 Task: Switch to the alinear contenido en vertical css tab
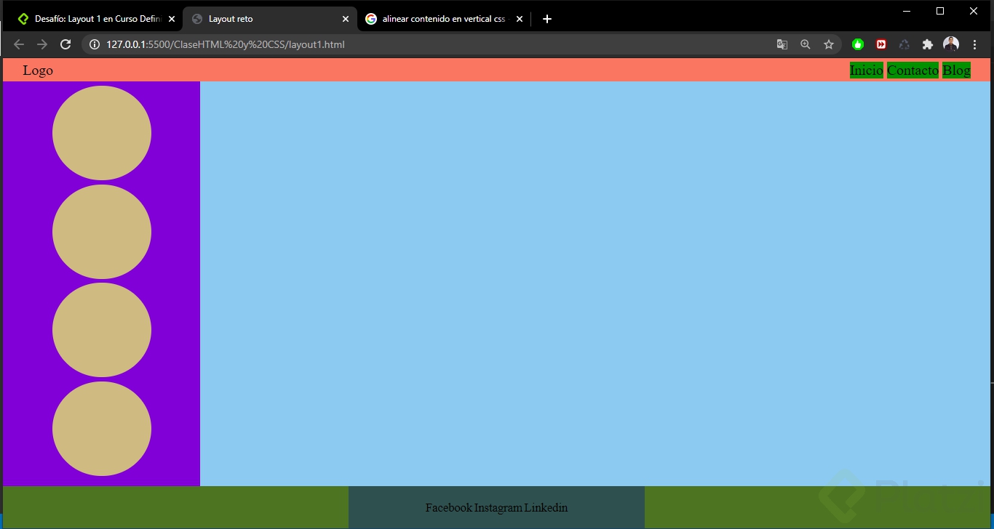445,19
